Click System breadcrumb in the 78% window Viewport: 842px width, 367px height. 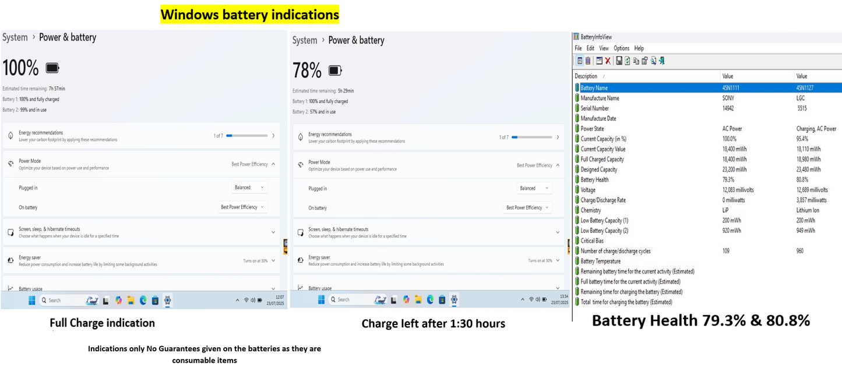(305, 40)
